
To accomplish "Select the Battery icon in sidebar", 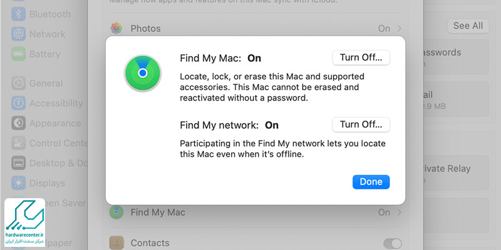I will (19, 54).
